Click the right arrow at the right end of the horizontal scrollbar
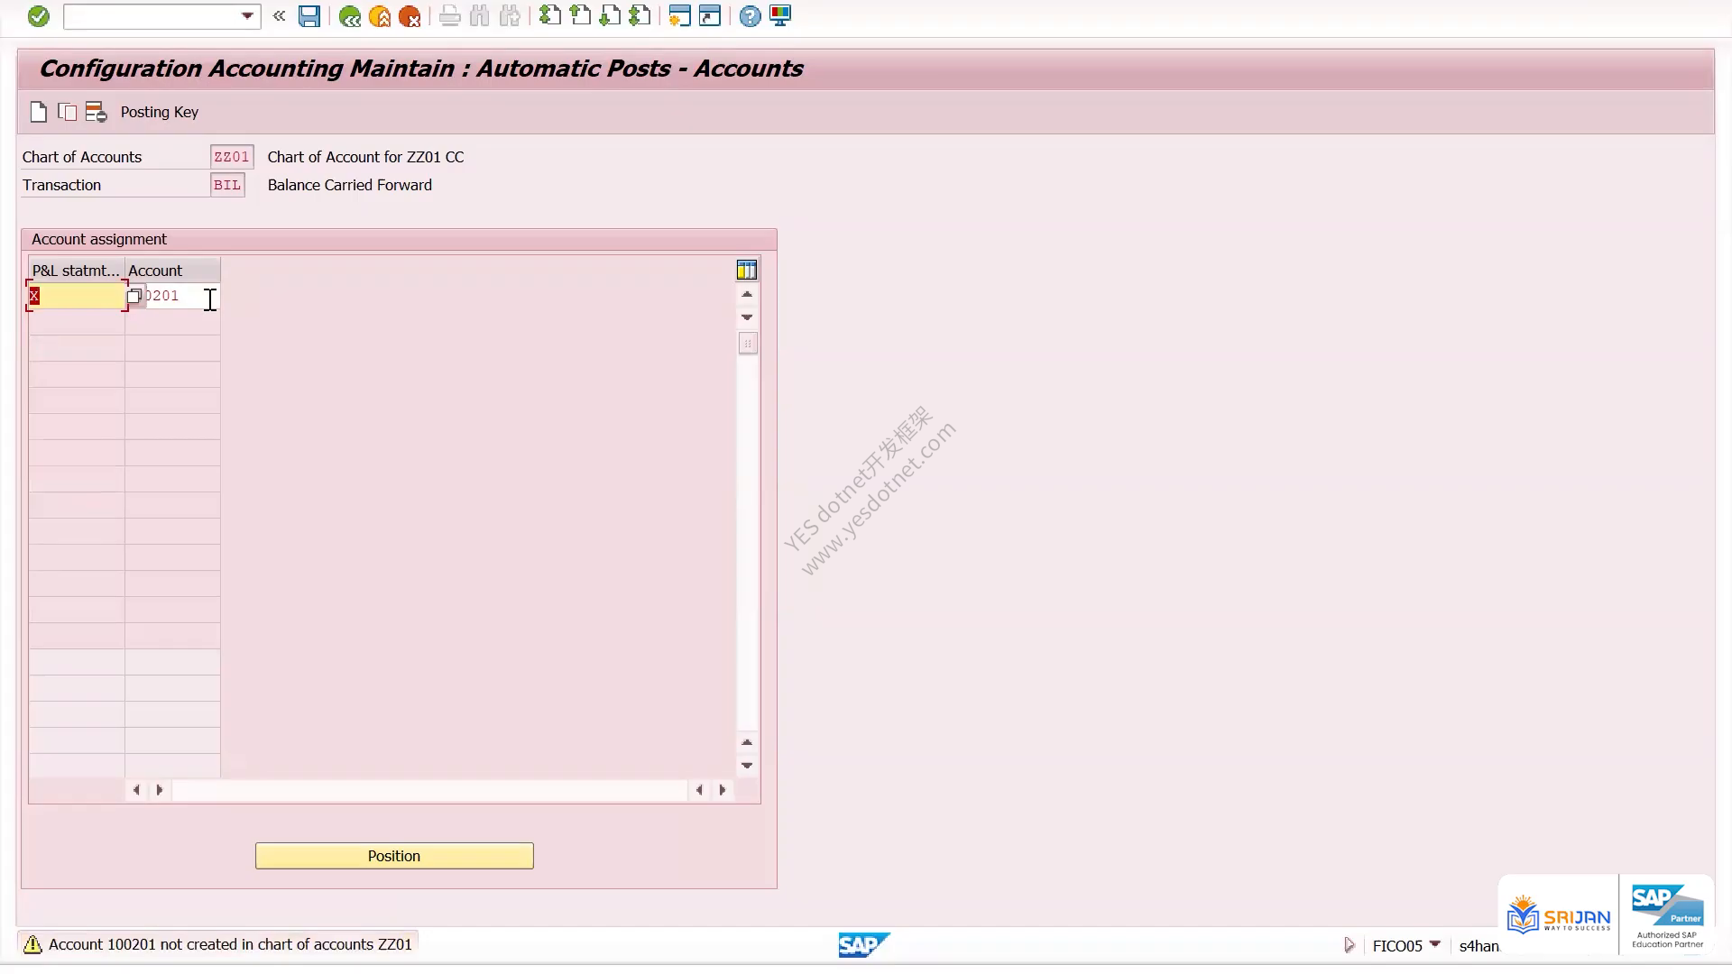This screenshot has width=1732, height=974. tap(722, 790)
